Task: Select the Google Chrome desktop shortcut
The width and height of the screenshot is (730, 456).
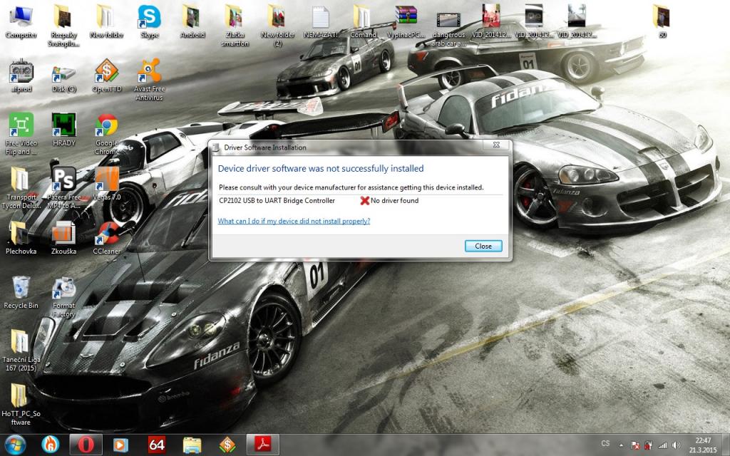Action: 106,132
